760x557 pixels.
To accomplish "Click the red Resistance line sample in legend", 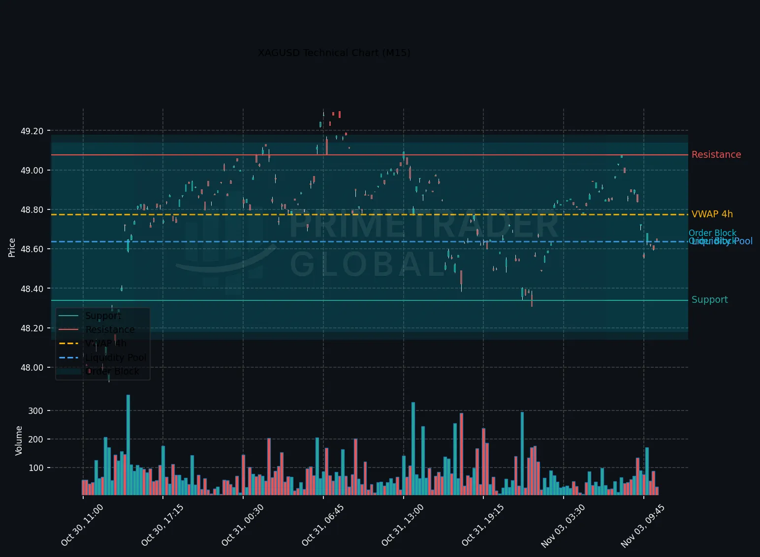I will point(68,330).
